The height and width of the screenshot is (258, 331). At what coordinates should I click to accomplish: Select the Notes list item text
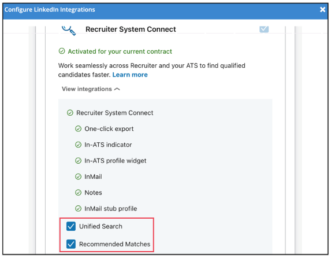click(x=93, y=193)
